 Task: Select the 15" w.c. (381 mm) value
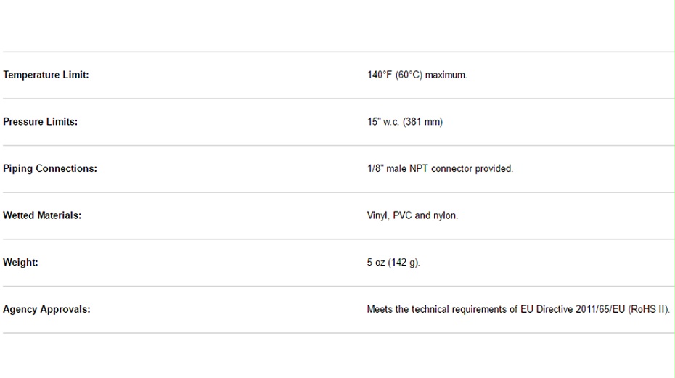click(405, 122)
